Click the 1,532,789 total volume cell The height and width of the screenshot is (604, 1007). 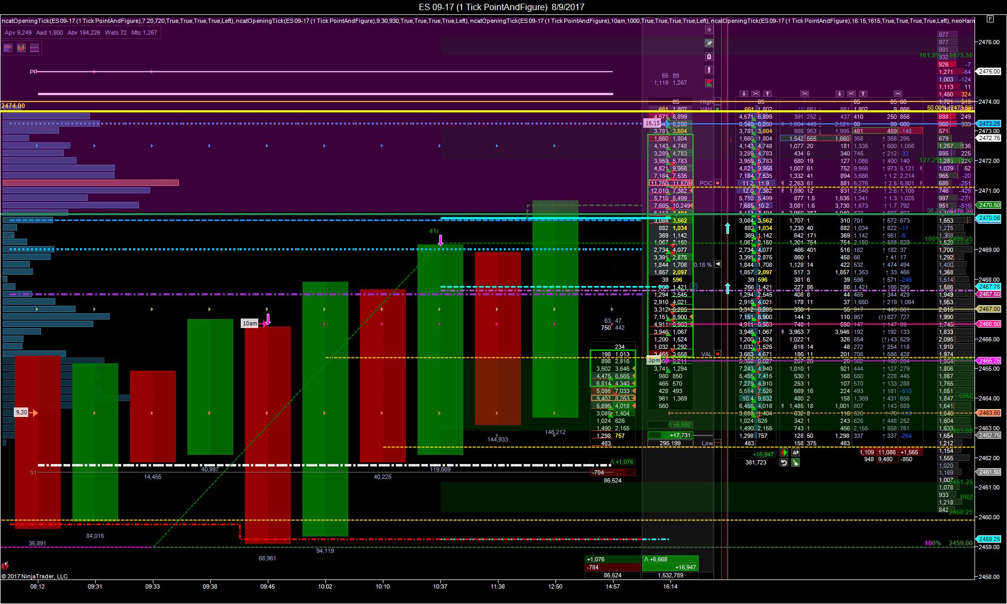tap(670, 575)
